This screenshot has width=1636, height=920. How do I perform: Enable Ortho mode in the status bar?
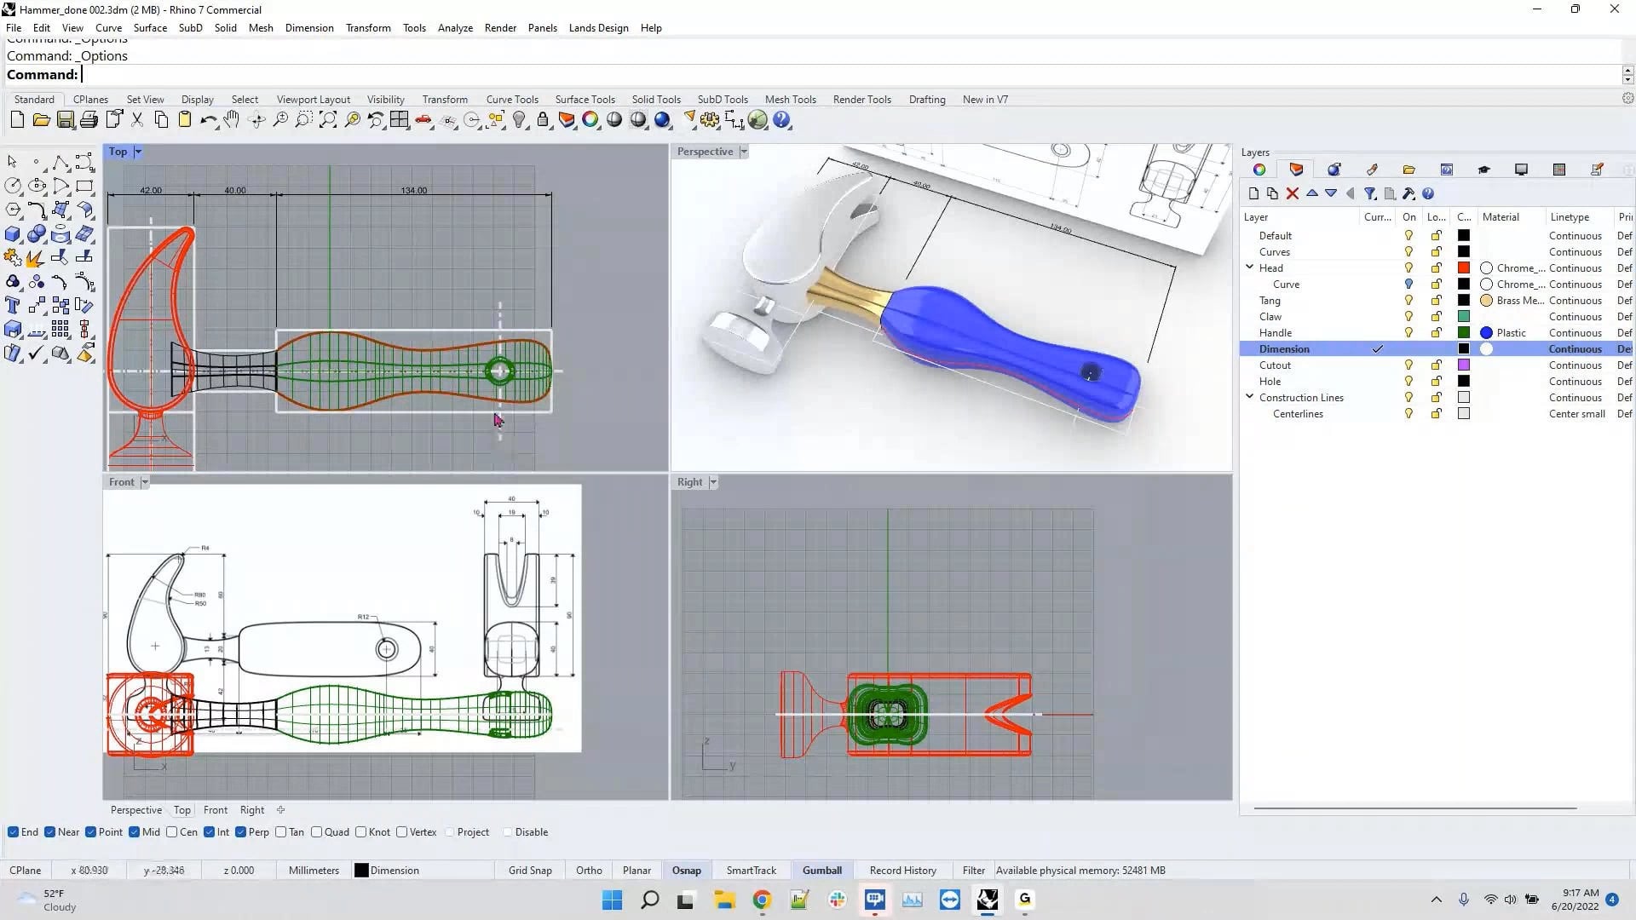click(x=589, y=870)
